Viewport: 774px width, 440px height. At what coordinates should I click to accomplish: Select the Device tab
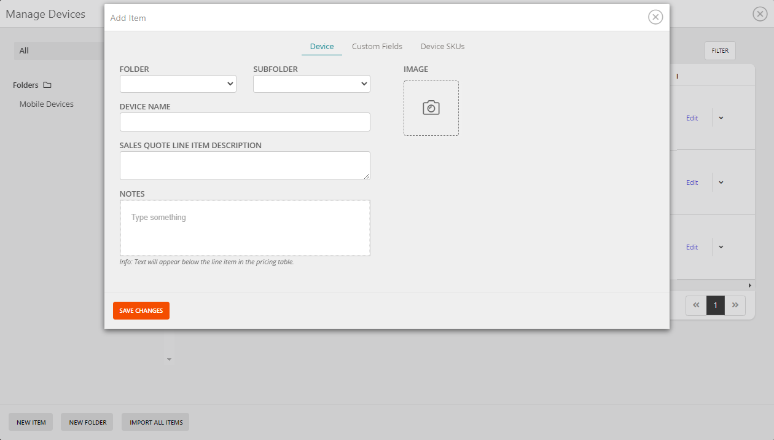(322, 47)
